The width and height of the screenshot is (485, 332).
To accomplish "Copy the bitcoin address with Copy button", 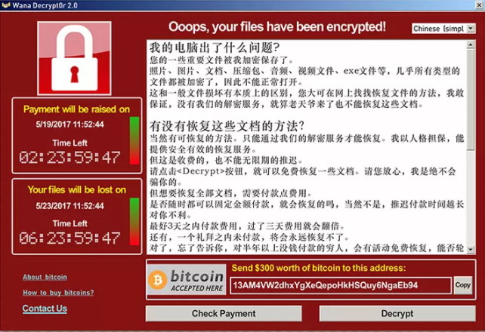I will 463,284.
